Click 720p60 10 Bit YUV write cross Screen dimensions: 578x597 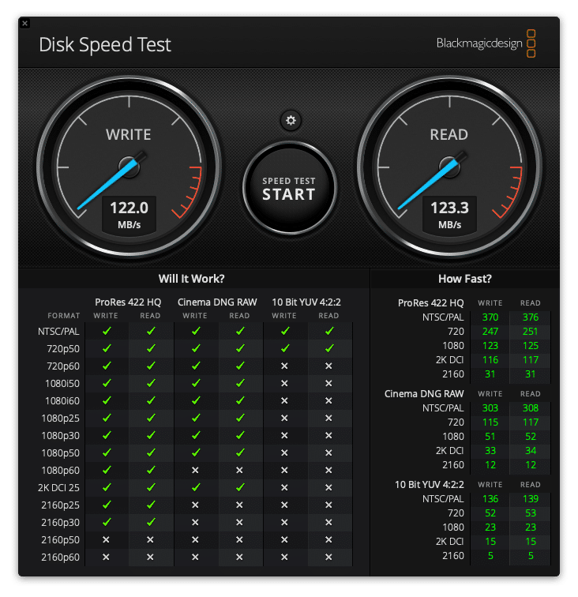(x=284, y=366)
